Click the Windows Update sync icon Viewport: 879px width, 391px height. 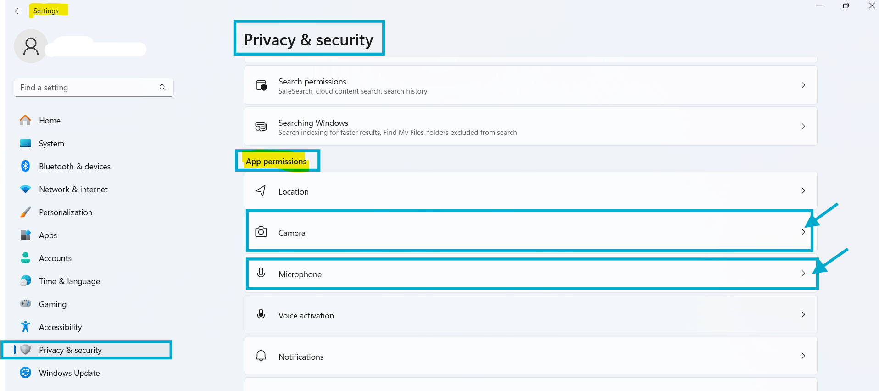tap(26, 373)
